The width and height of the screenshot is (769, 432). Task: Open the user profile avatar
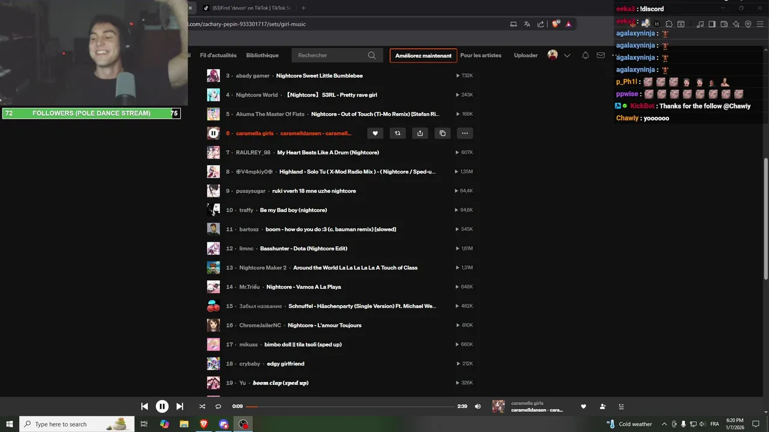(553, 55)
